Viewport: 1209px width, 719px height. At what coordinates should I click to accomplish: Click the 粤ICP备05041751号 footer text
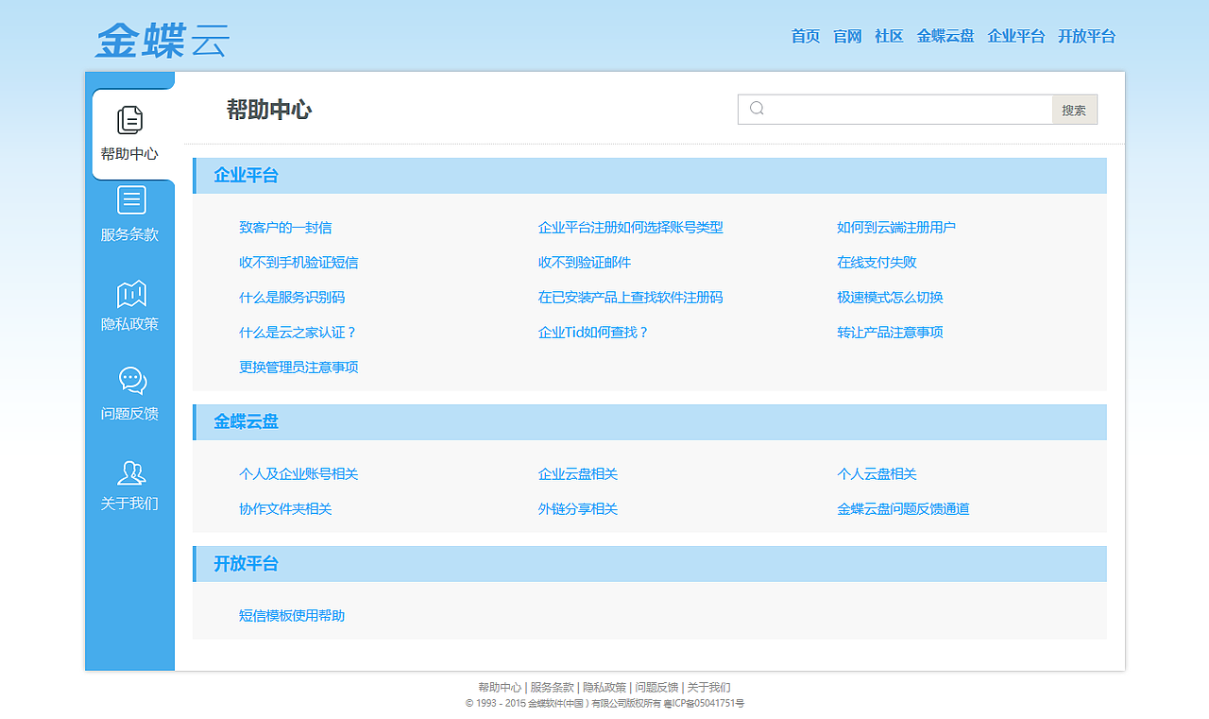(x=705, y=704)
